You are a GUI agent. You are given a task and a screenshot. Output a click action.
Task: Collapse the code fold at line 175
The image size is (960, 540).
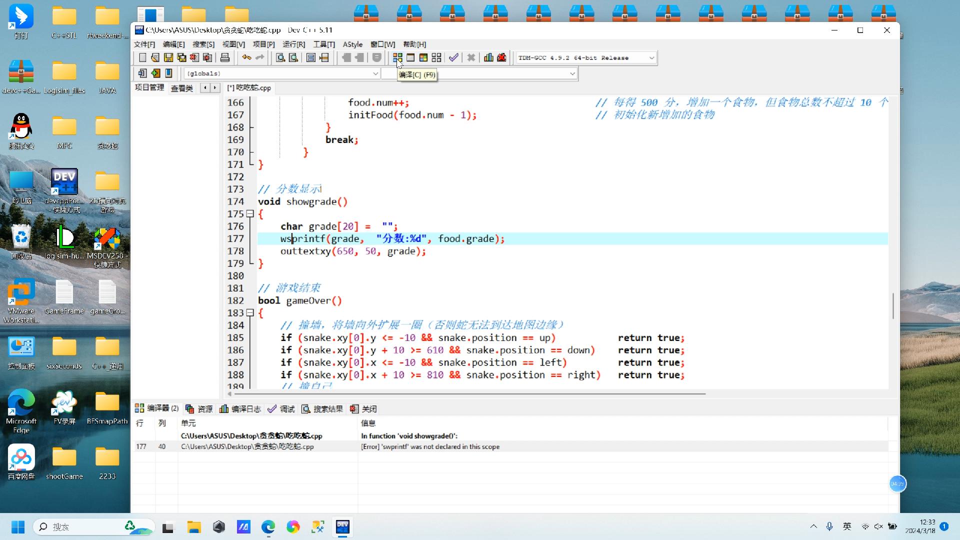click(x=250, y=214)
